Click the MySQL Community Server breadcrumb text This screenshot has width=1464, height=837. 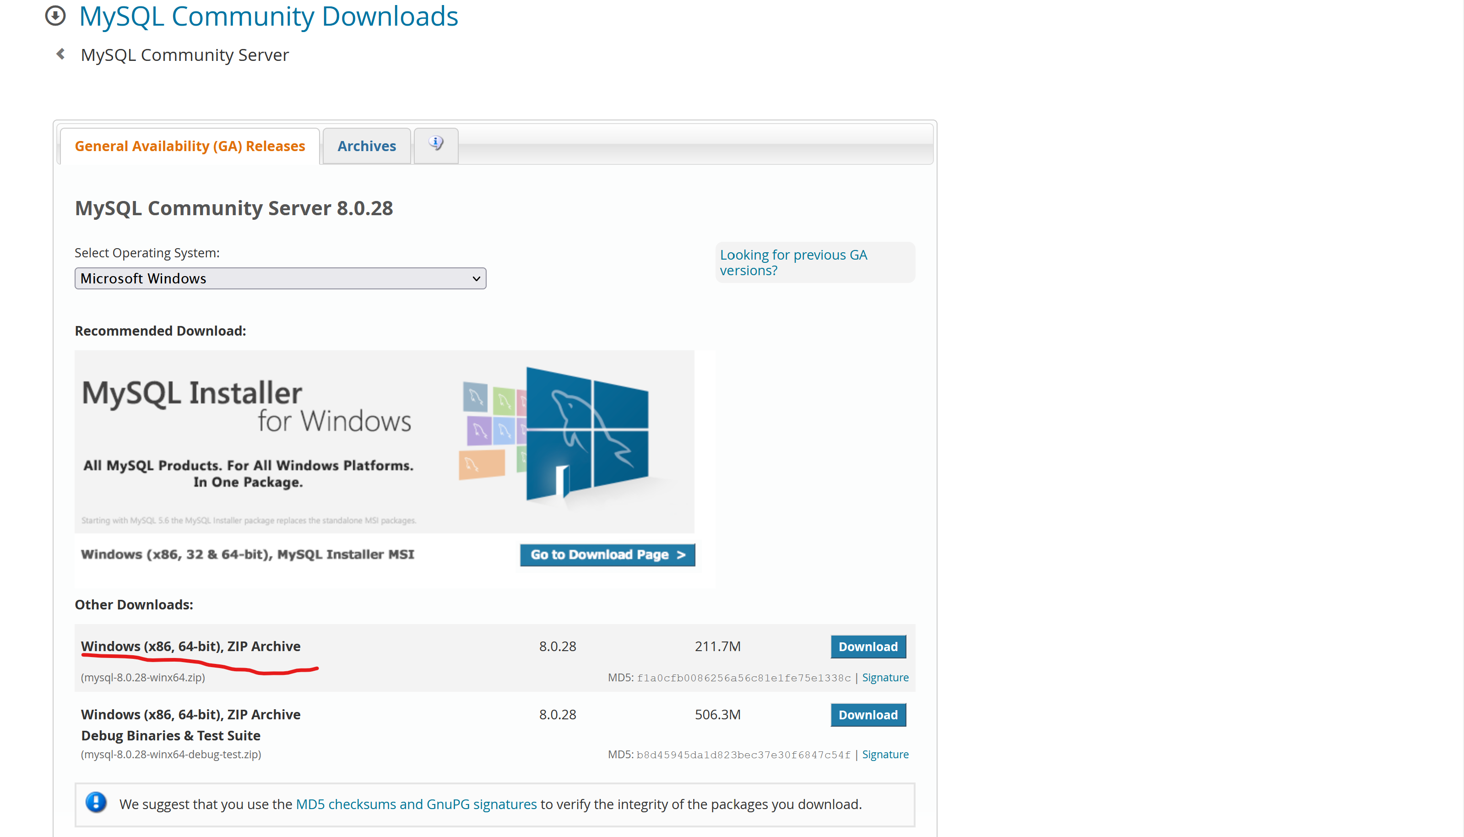184,54
